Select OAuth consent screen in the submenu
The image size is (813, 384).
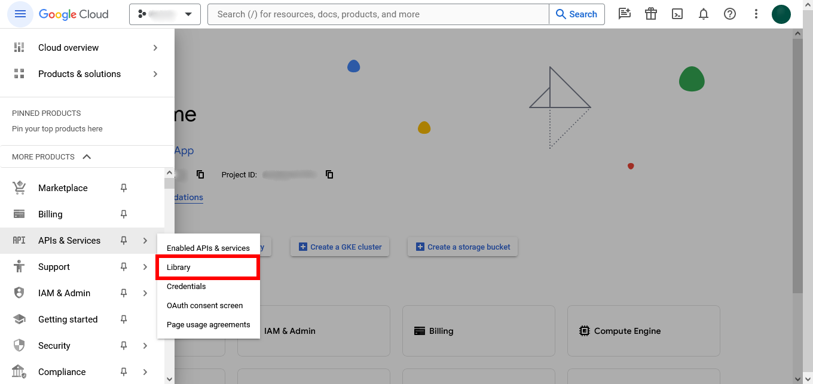pyautogui.click(x=208, y=305)
